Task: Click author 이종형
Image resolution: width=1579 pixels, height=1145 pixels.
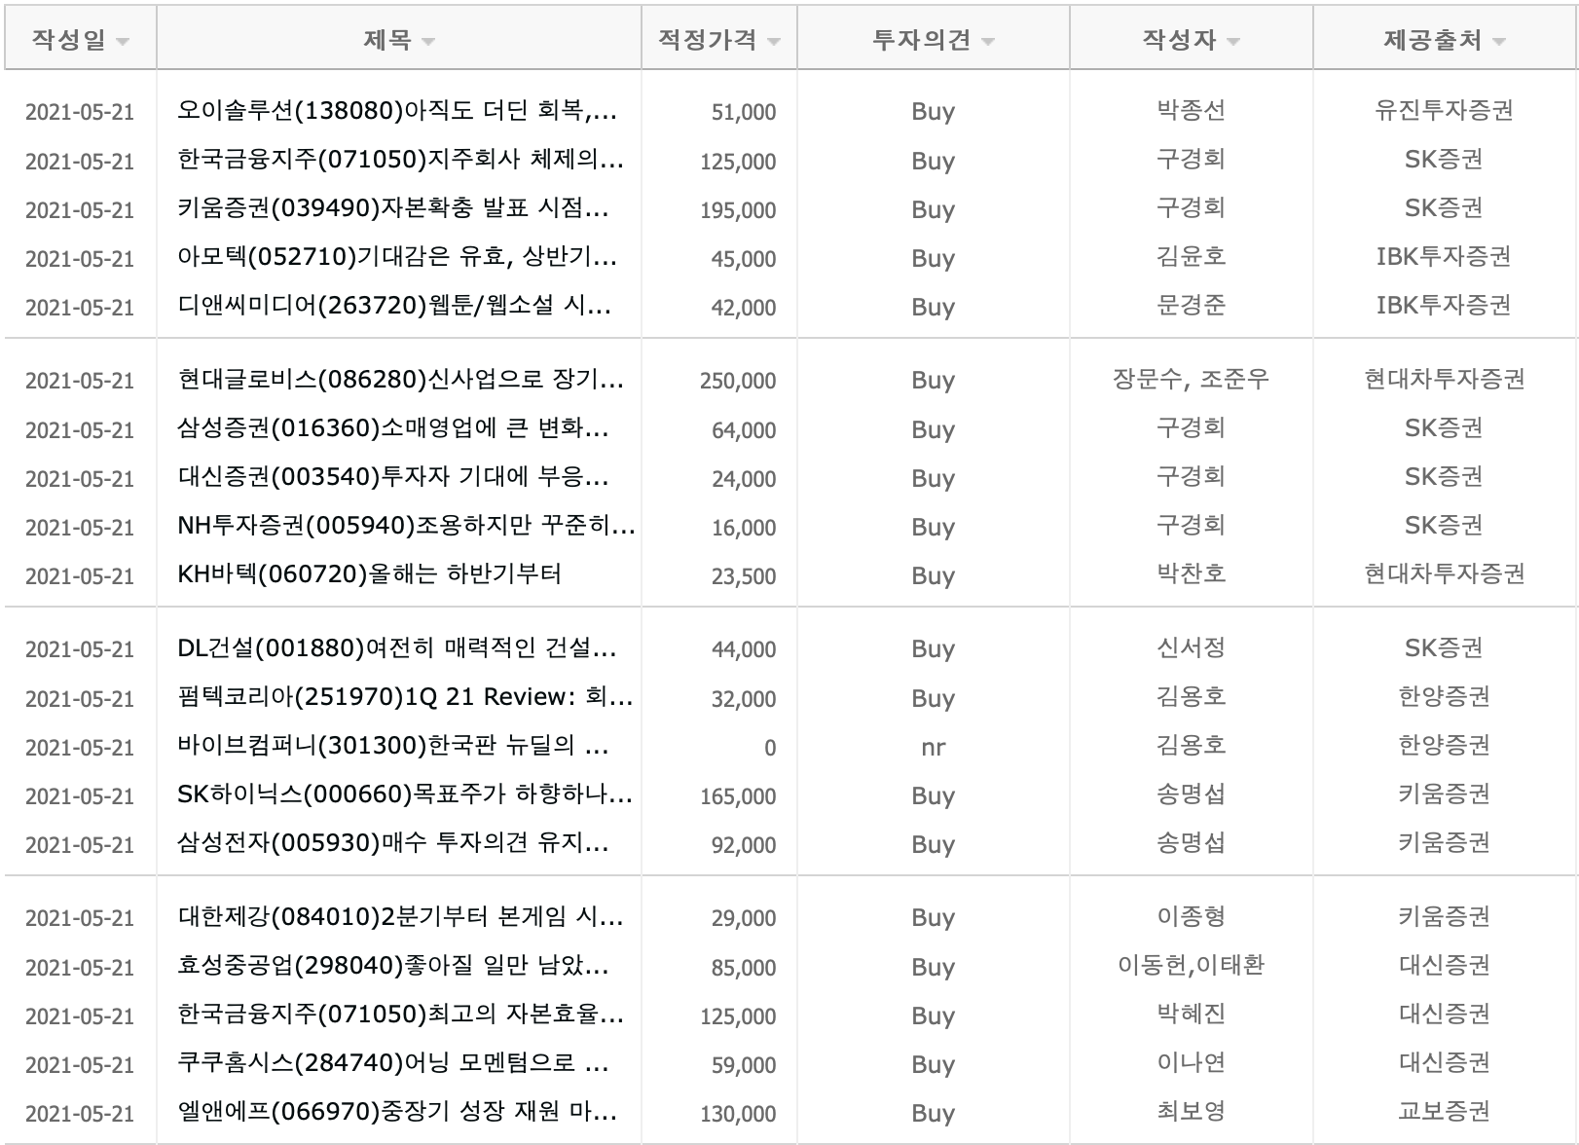Action: tap(1191, 916)
